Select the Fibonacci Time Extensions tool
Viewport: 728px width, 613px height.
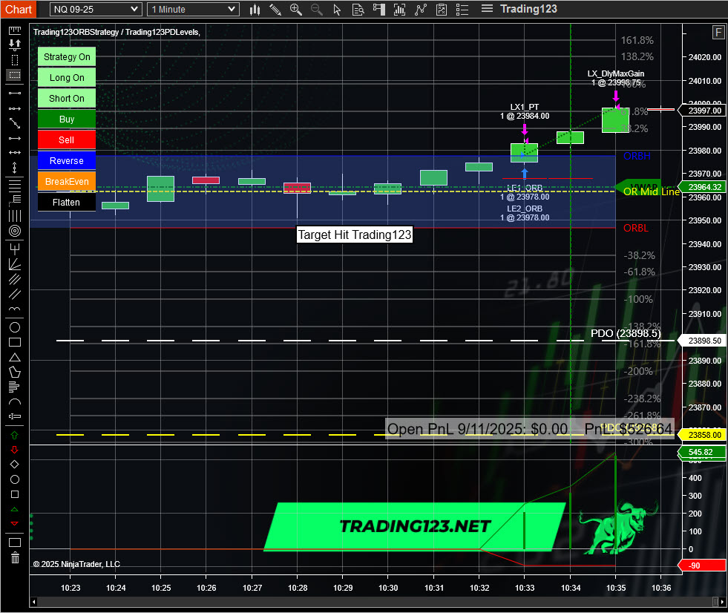(x=14, y=216)
